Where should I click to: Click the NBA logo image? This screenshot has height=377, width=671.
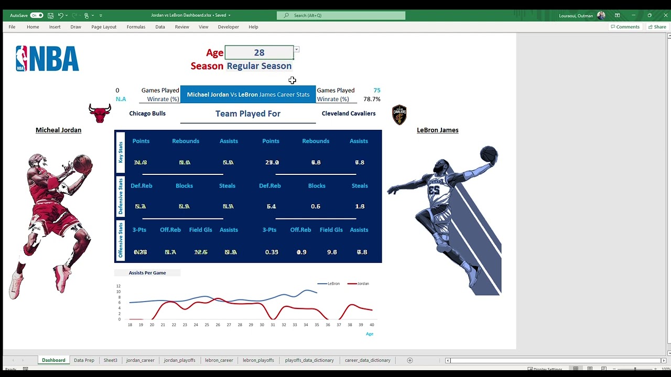47,58
